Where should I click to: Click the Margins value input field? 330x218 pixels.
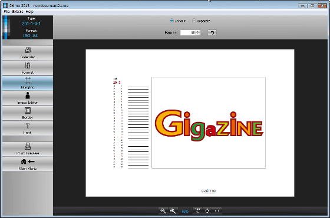pyautogui.click(x=188, y=32)
